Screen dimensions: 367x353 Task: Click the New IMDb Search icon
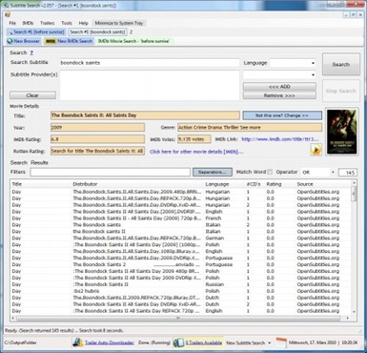pos(51,41)
